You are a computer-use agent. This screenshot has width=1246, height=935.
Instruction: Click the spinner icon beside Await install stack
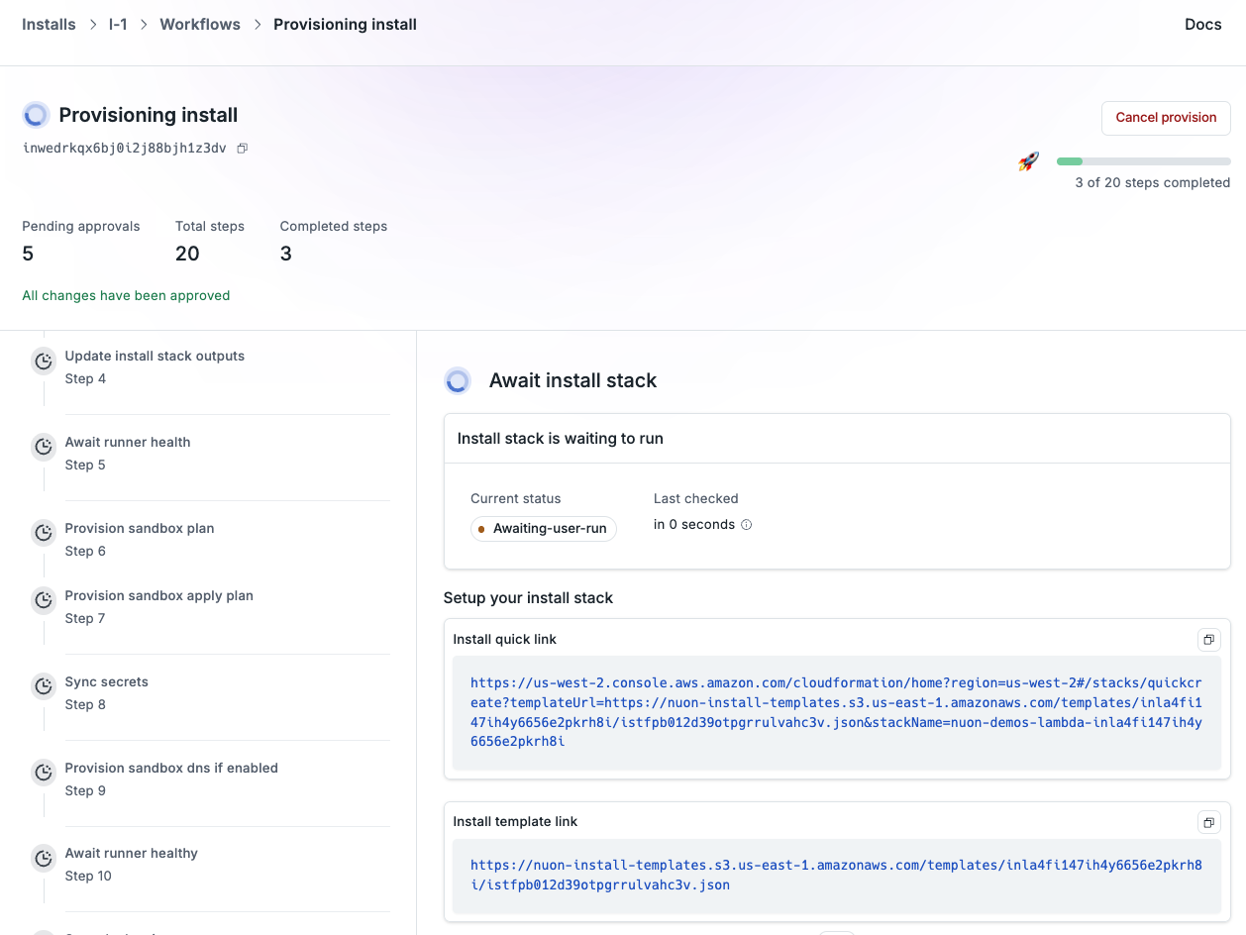[x=458, y=380]
